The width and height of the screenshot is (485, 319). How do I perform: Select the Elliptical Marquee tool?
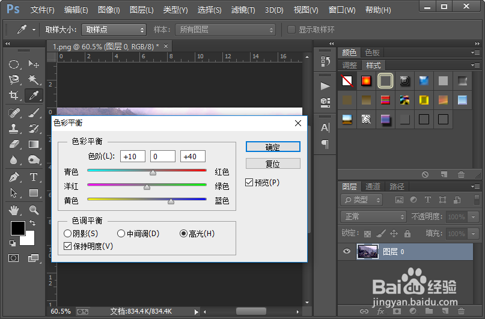pyautogui.click(x=14, y=64)
